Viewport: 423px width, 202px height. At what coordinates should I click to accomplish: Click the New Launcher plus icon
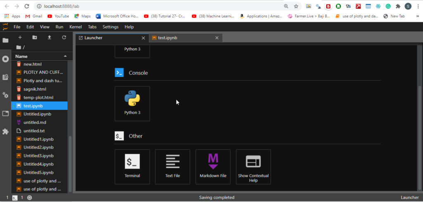tap(20, 38)
